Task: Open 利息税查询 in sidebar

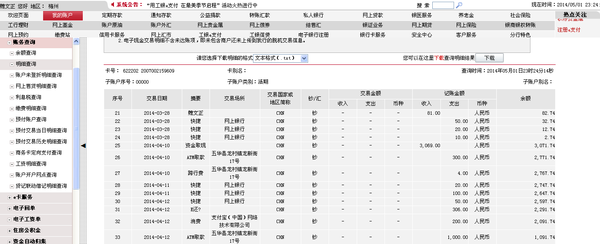Action: click(28, 97)
